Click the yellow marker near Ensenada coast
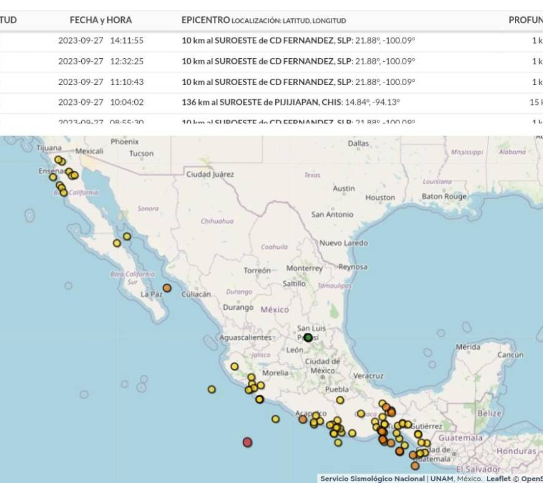Screen dimensions: 543x483 (x=52, y=177)
